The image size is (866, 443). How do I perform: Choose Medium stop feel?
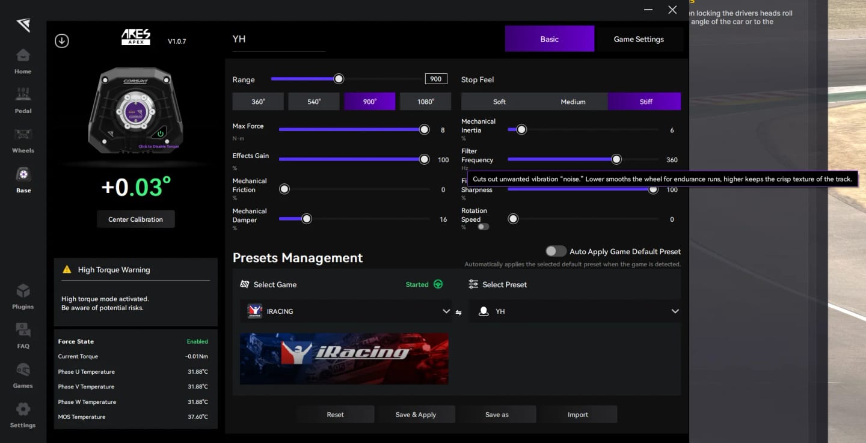573,102
